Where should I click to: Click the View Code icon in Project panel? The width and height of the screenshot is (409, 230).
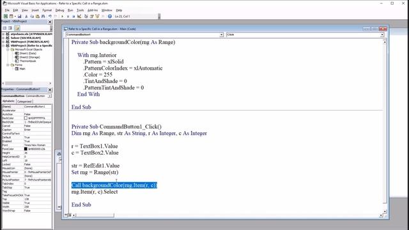click(x=4, y=28)
